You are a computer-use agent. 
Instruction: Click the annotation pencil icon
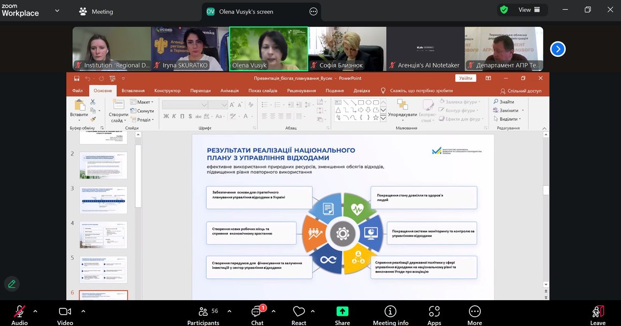[x=11, y=284]
